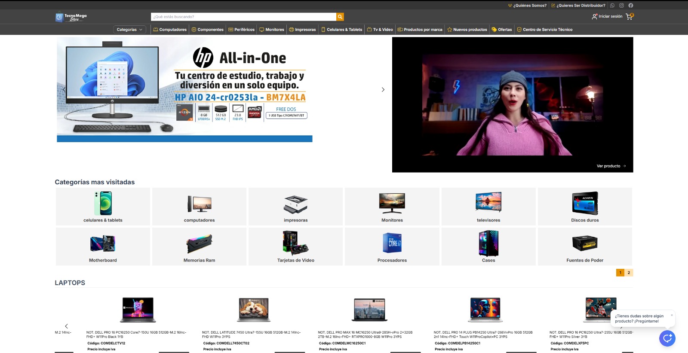Click Ver producto link on video
This screenshot has width=688, height=353.
tap(611, 166)
